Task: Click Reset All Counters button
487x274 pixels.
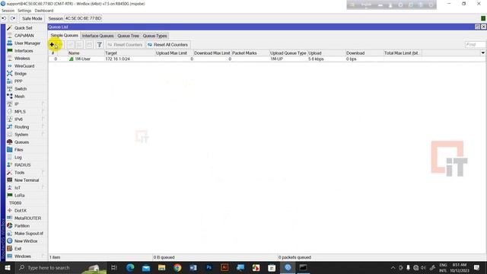Action: tap(167, 45)
